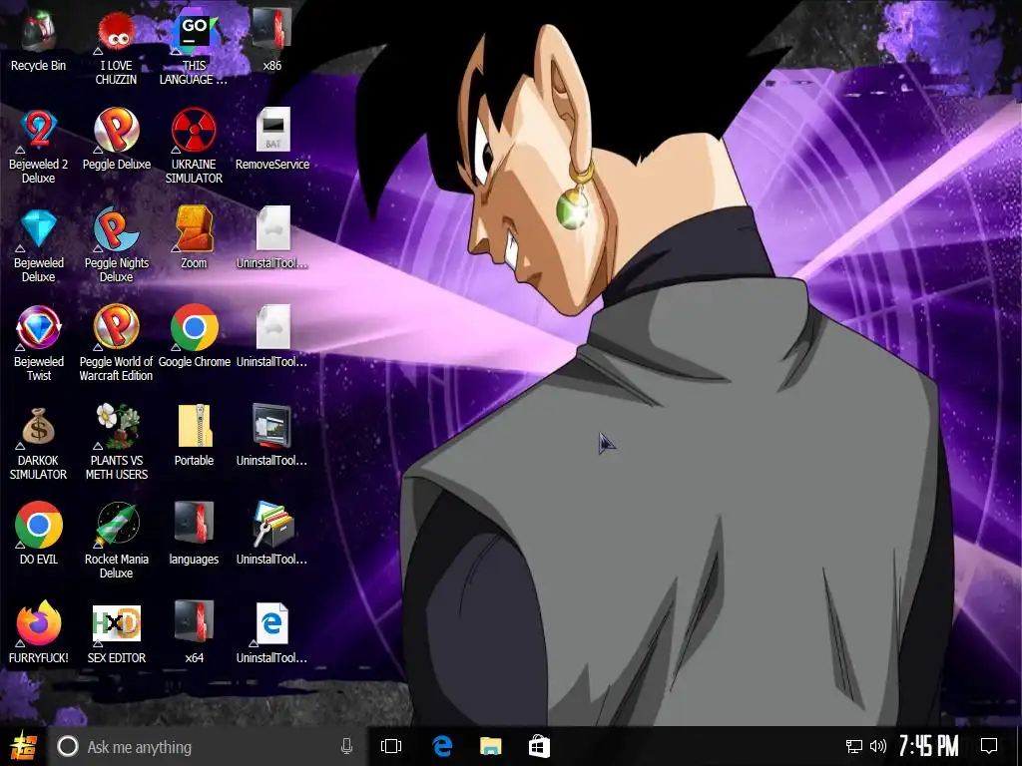The image size is (1022, 766).
Task: Activate the Cortana microphone icon
Action: 346,746
